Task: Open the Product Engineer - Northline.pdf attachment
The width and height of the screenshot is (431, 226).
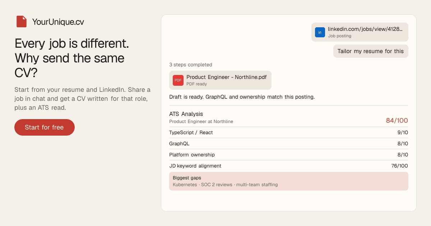Action: (x=220, y=80)
